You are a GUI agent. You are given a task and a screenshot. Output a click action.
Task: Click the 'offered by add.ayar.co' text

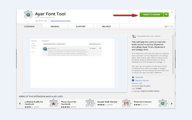pos(45,17)
